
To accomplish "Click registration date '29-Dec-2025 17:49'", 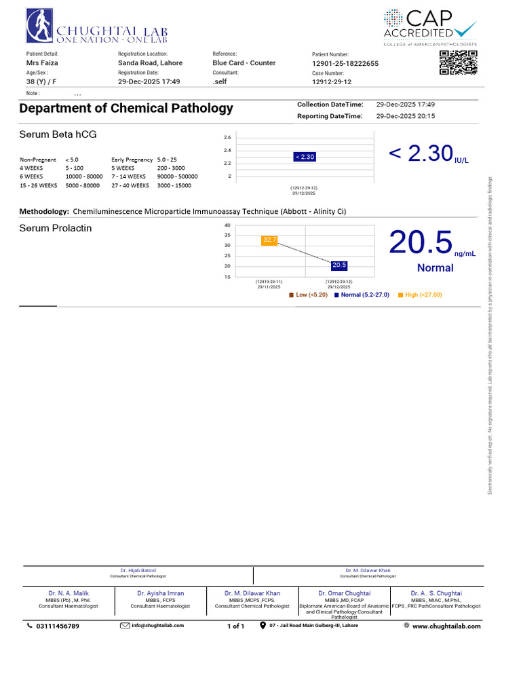I will (149, 81).
